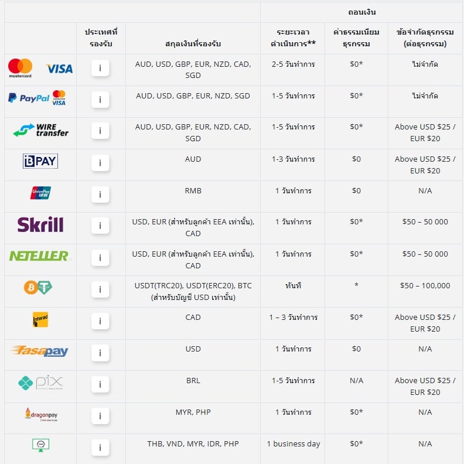Click the Neteller row info icon
Image resolution: width=464 pixels, height=464 pixels.
pos(100,258)
